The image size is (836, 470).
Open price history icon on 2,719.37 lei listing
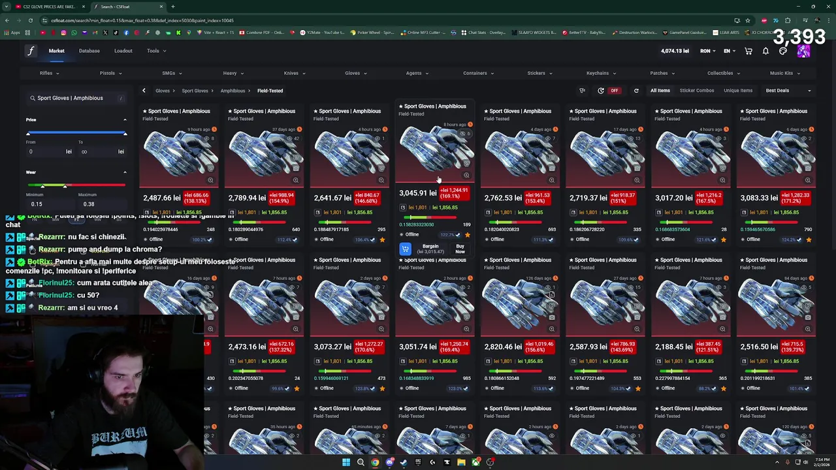tap(573, 212)
